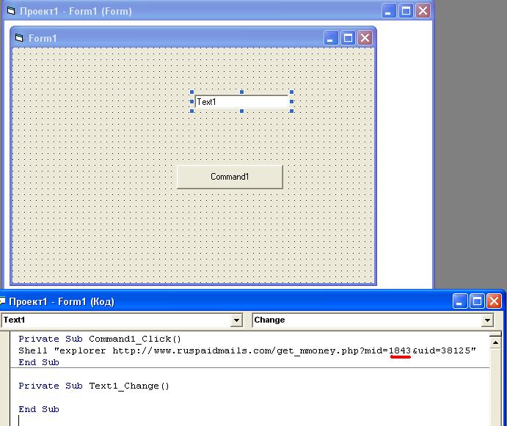Maximize the Project1 Form designer window
507x426 pixels.
406,11
